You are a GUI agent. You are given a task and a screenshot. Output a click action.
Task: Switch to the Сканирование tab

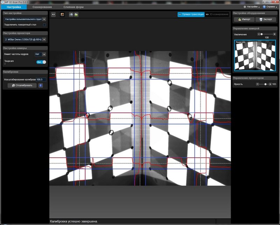click(42, 7)
